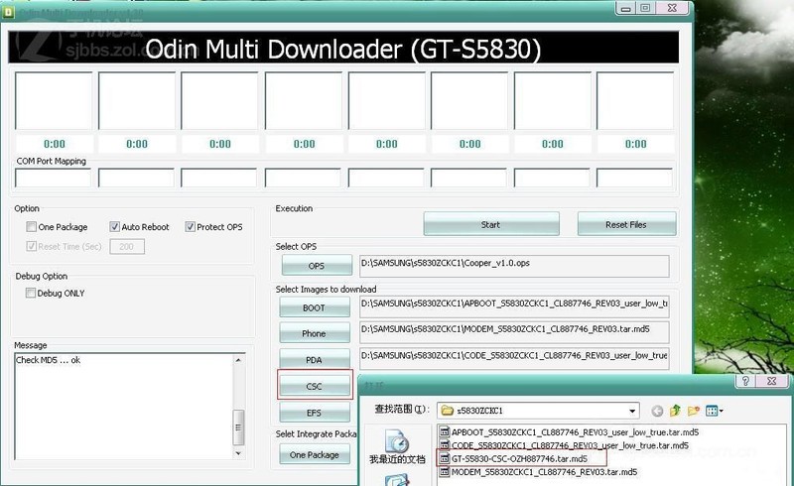Viewport: 794px width, 486px height.
Task: Click the OPS file path field
Action: point(514,266)
